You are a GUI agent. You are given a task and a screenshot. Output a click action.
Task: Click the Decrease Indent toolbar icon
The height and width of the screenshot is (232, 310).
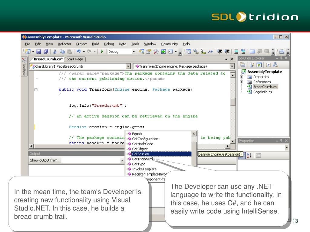coord(220,52)
